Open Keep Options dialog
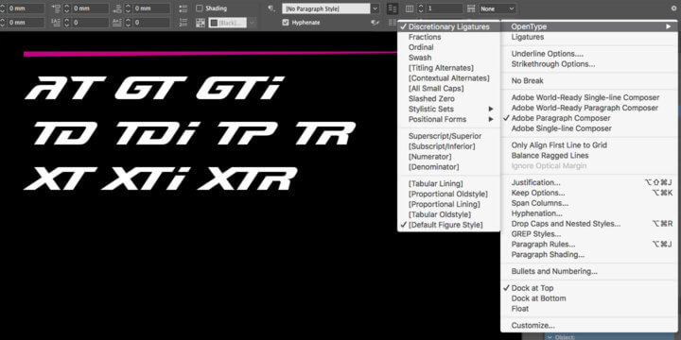Screen dimensions: 681x340 [589, 193]
